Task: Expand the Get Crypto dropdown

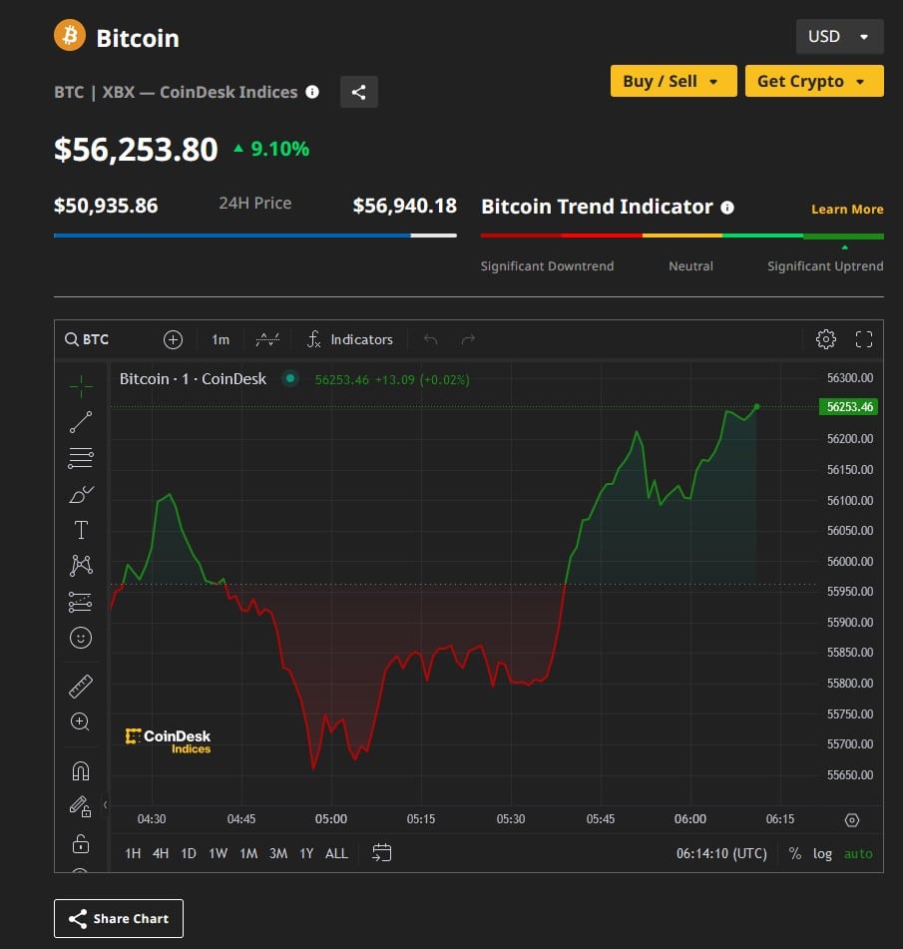Action: point(814,81)
